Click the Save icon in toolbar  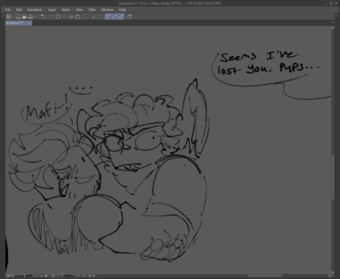click(30, 16)
